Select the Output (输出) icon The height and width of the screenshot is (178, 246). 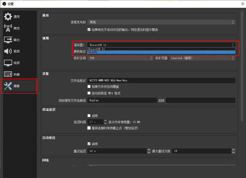coord(8,40)
